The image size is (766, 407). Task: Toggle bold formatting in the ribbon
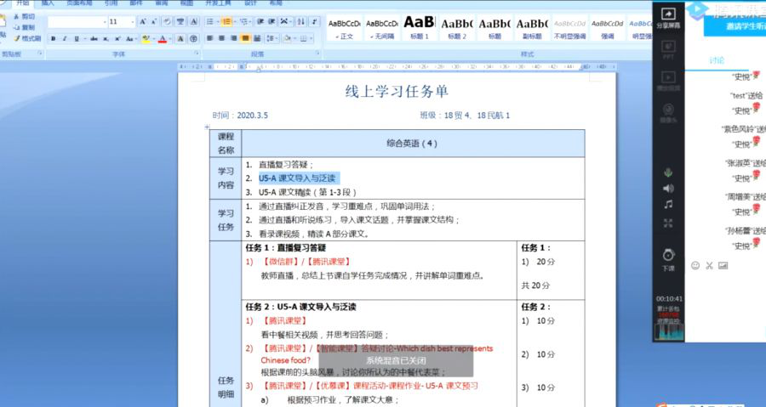click(x=53, y=38)
